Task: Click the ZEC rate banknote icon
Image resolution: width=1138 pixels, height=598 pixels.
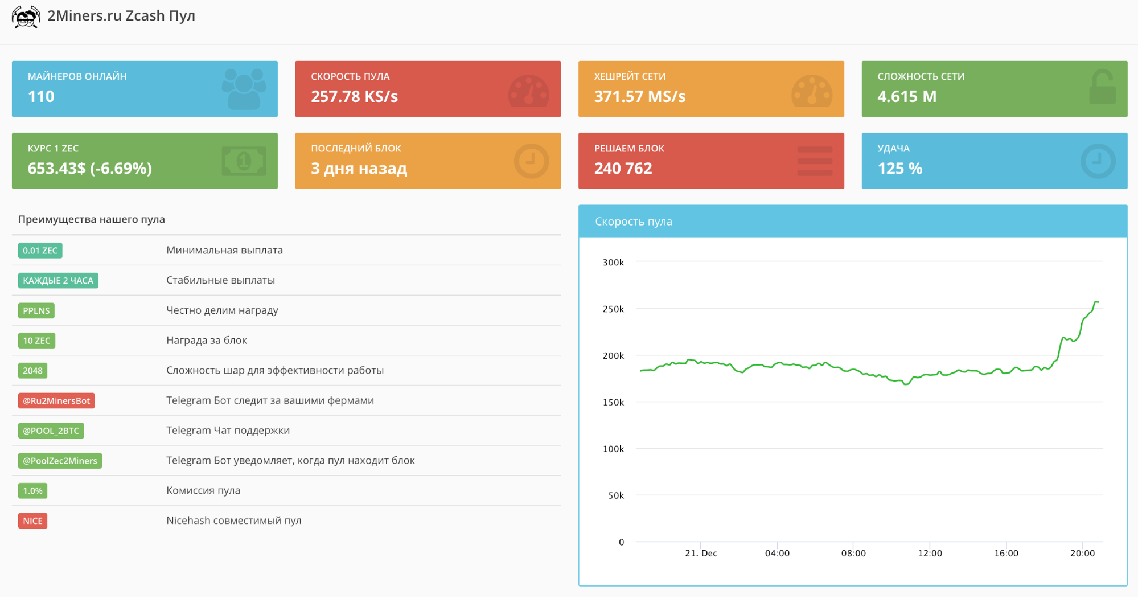Action: [244, 161]
